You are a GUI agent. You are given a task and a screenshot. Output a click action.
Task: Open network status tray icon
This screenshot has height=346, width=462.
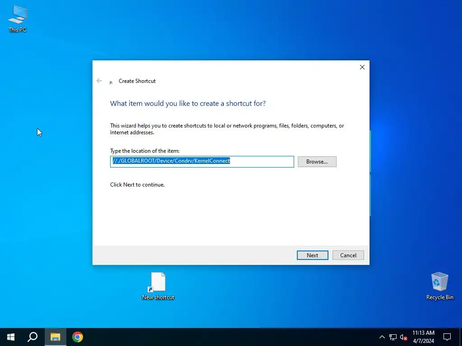pyautogui.click(x=393, y=337)
